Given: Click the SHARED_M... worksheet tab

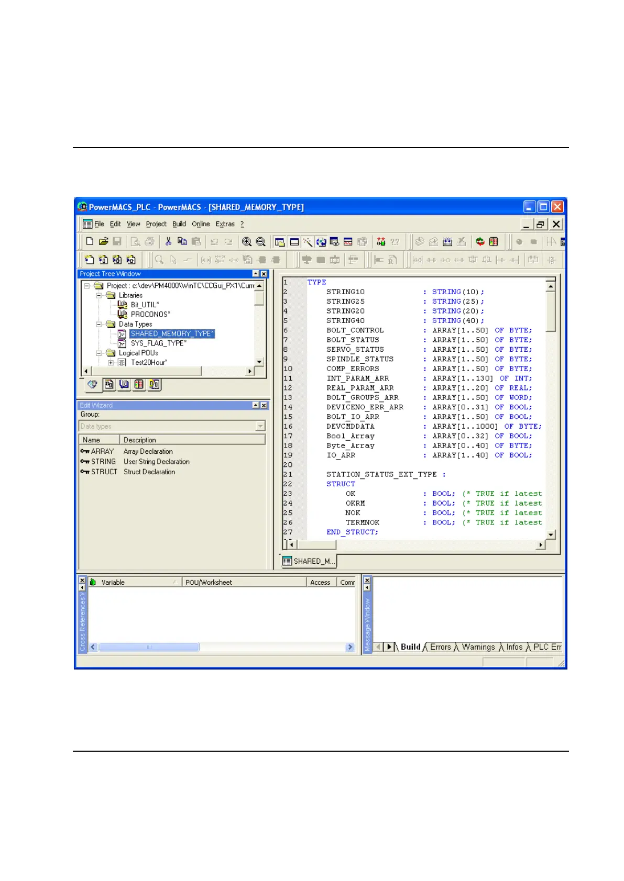Looking at the screenshot, I should coord(309,561).
